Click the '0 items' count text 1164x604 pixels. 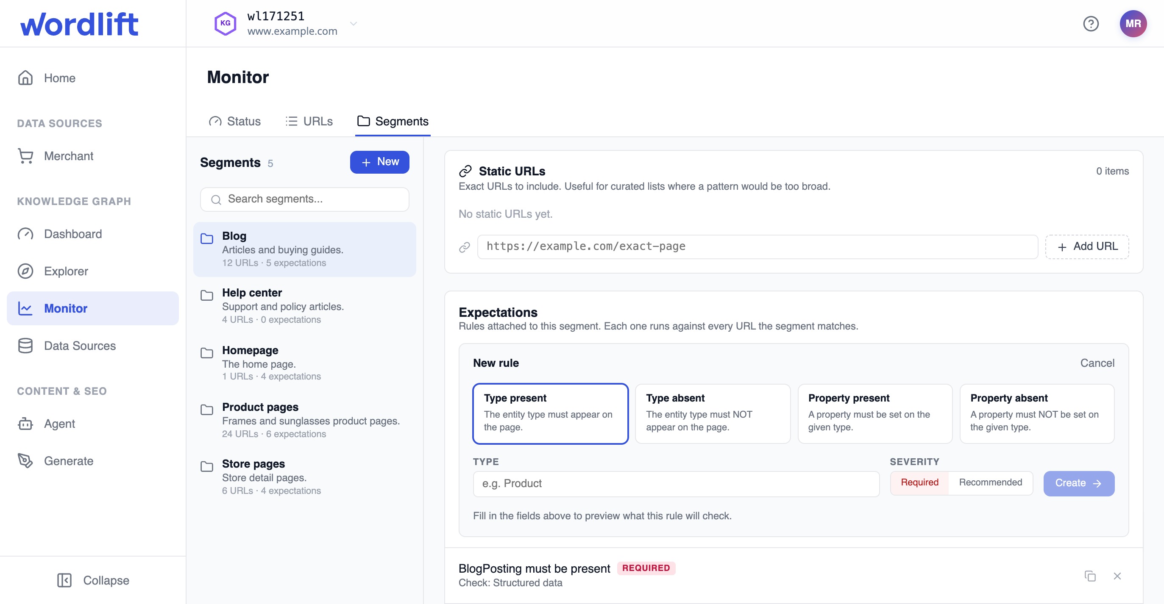point(1112,171)
